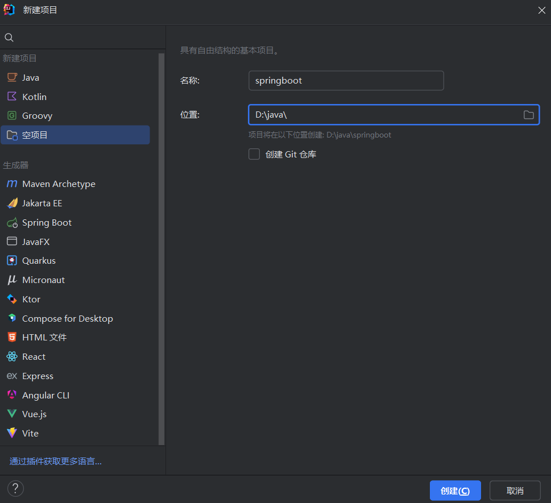Choose JavaFX generator

click(75, 242)
